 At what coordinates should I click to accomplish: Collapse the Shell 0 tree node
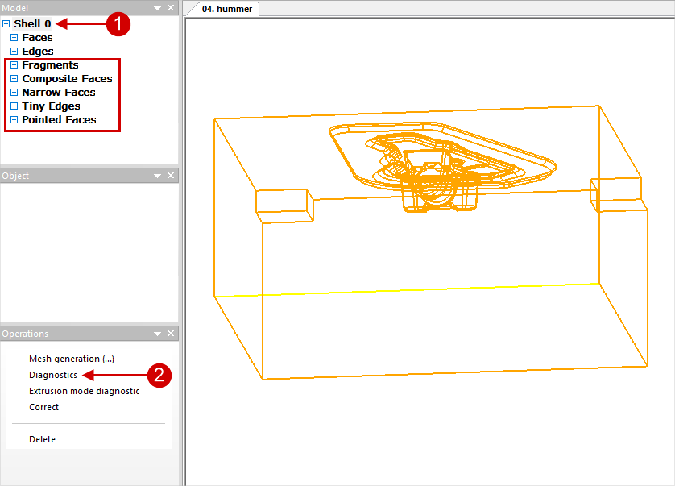(x=6, y=24)
